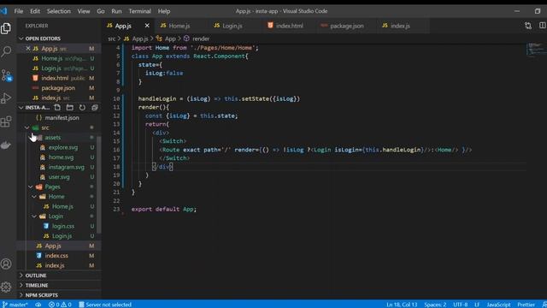Viewport: 547px width, 308px height.
Task: Open the View menu
Action: [x=84, y=11]
